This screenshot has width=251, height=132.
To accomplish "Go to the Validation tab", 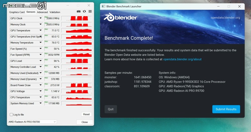I will (x=55, y=12).
